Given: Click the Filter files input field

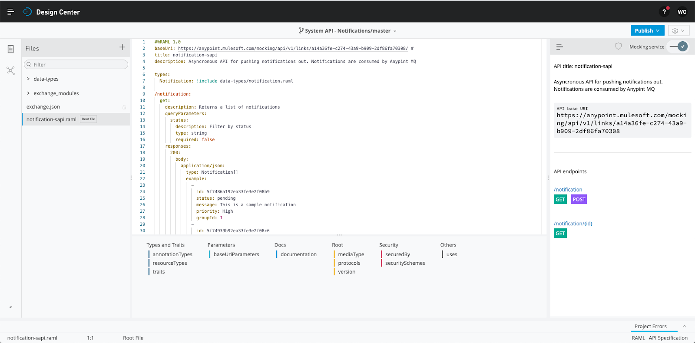Looking at the screenshot, I should point(76,65).
